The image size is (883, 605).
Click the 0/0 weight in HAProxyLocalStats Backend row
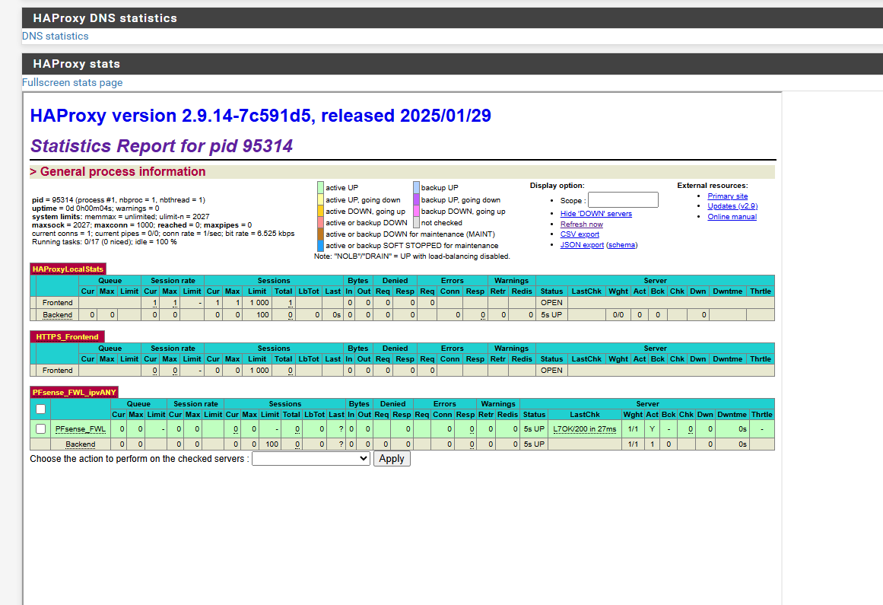coord(618,315)
